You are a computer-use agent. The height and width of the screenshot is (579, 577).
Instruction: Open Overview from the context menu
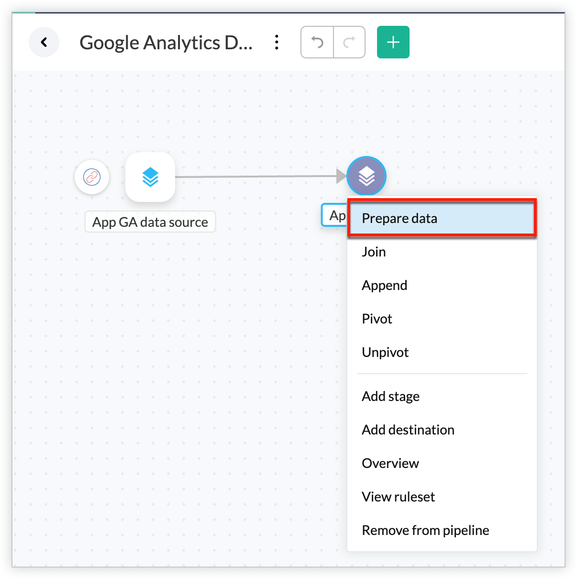pos(390,464)
